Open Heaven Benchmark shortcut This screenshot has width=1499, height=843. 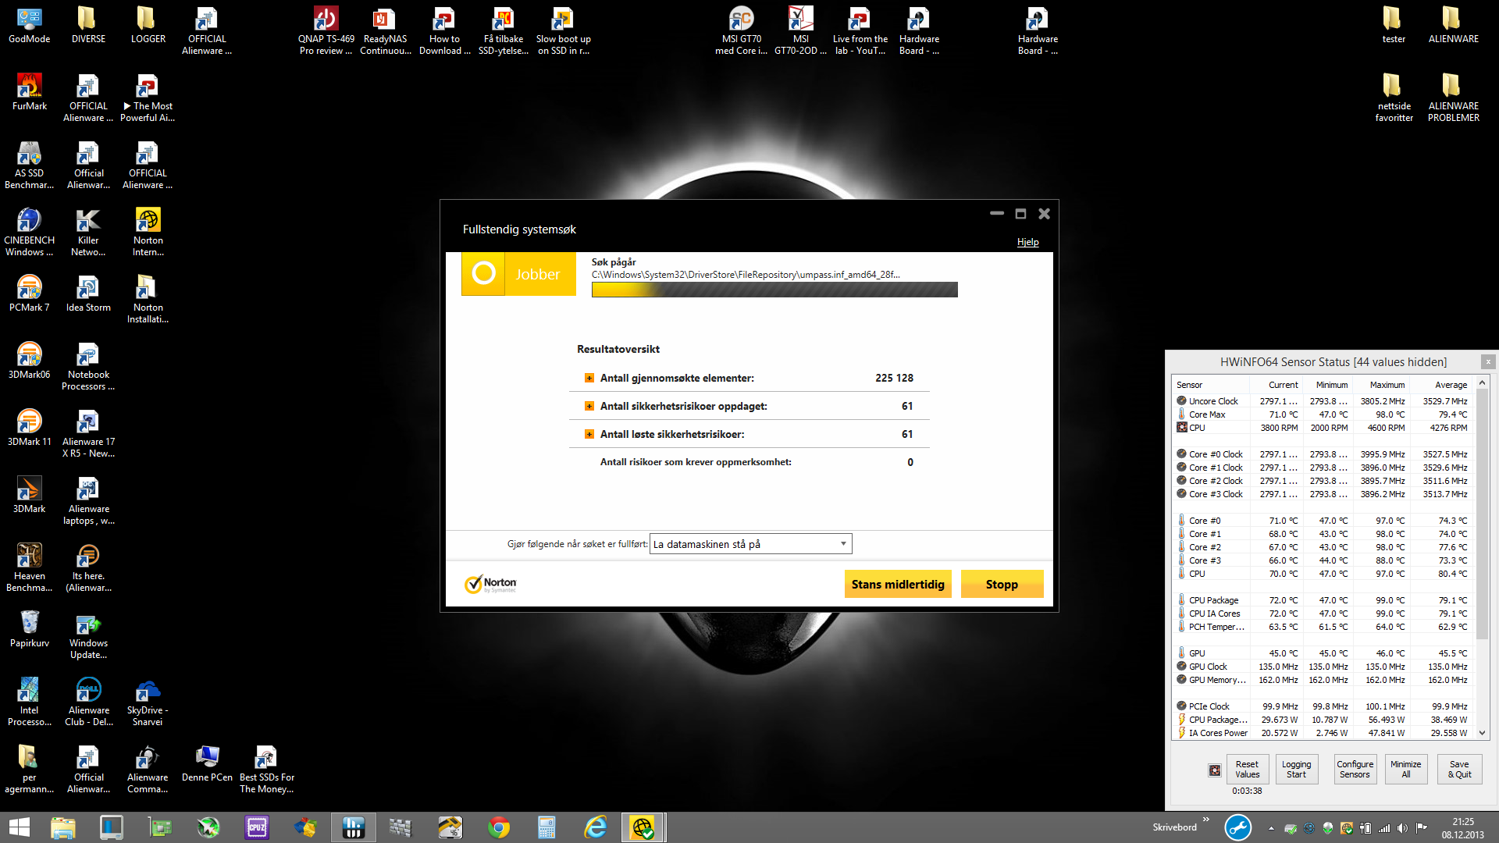[30, 568]
